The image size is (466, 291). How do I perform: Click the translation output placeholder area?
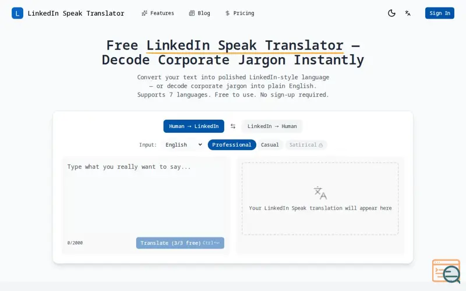(x=320, y=198)
